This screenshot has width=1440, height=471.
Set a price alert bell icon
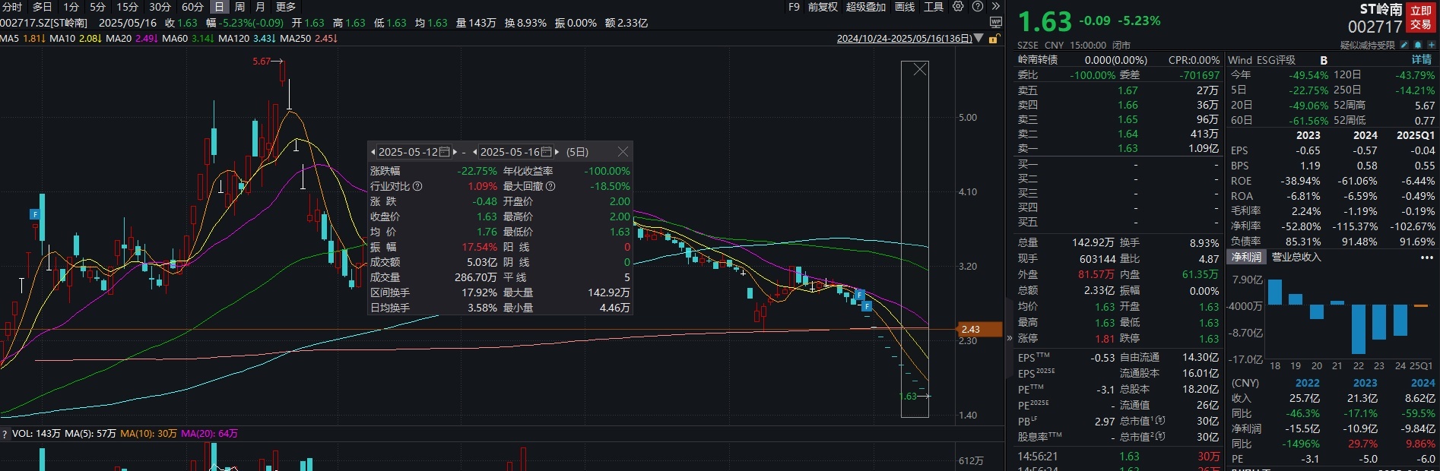click(x=1418, y=46)
